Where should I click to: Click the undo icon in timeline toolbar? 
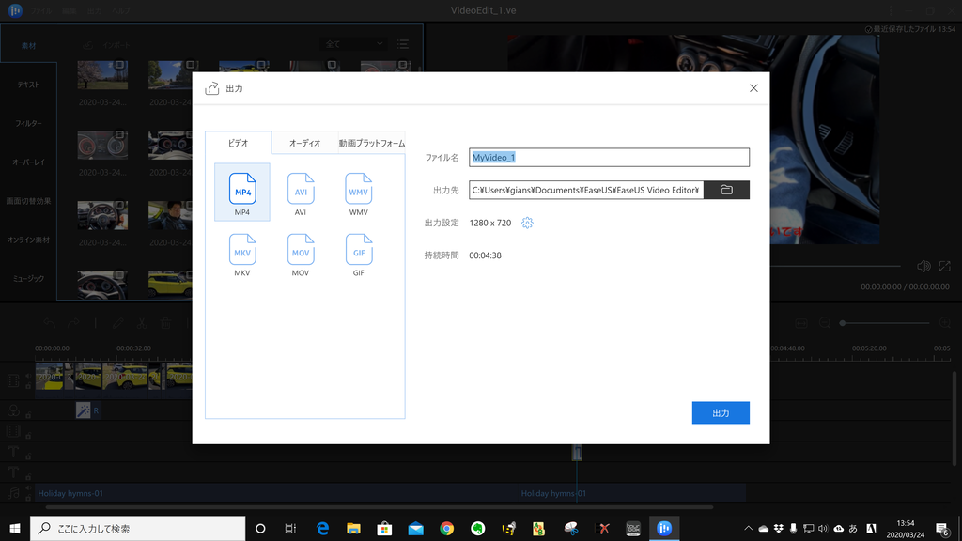coord(50,323)
